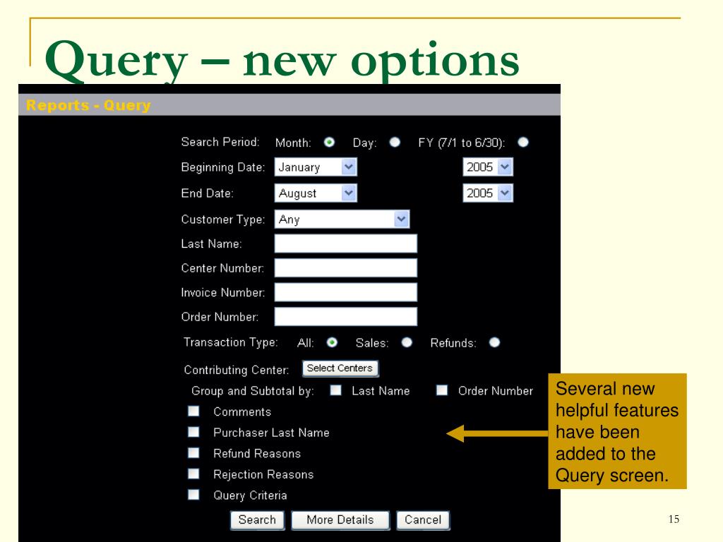Viewport: 723px width, 542px height.
Task: Open the End Date month dropdown
Action: click(x=316, y=193)
